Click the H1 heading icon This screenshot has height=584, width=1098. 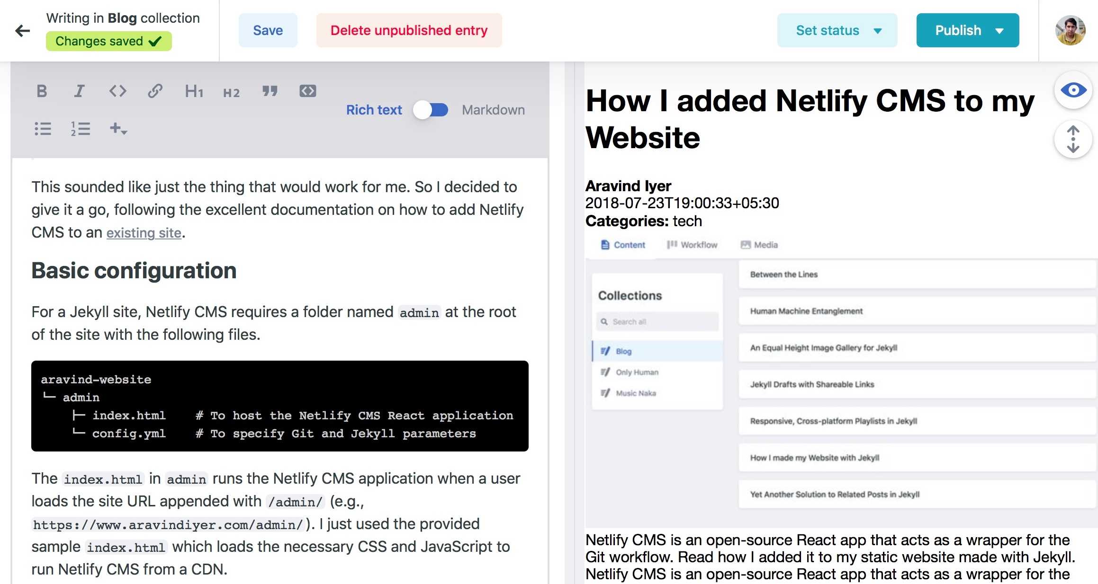pyautogui.click(x=194, y=91)
